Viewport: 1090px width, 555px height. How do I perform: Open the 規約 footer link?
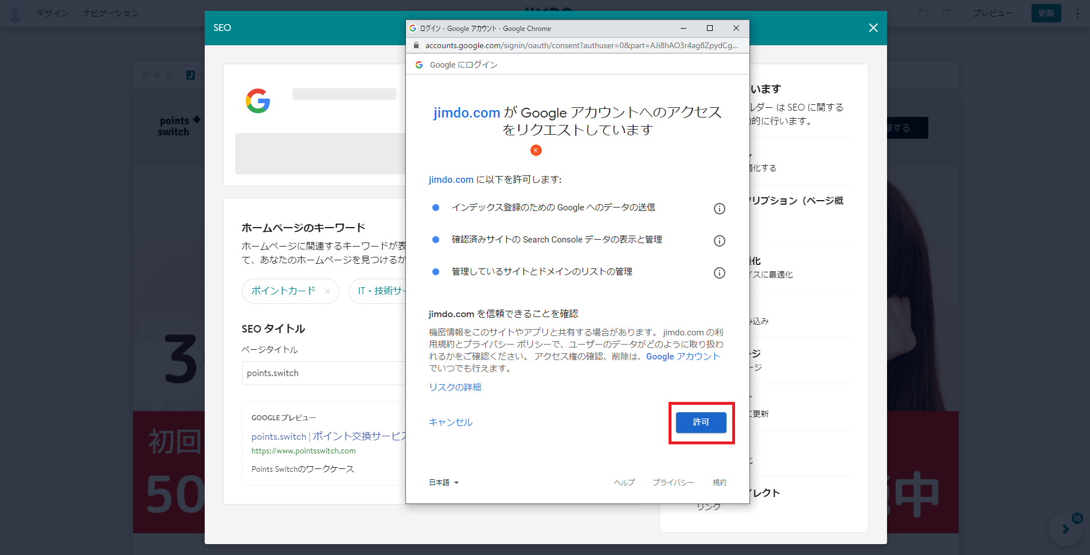coord(719,483)
